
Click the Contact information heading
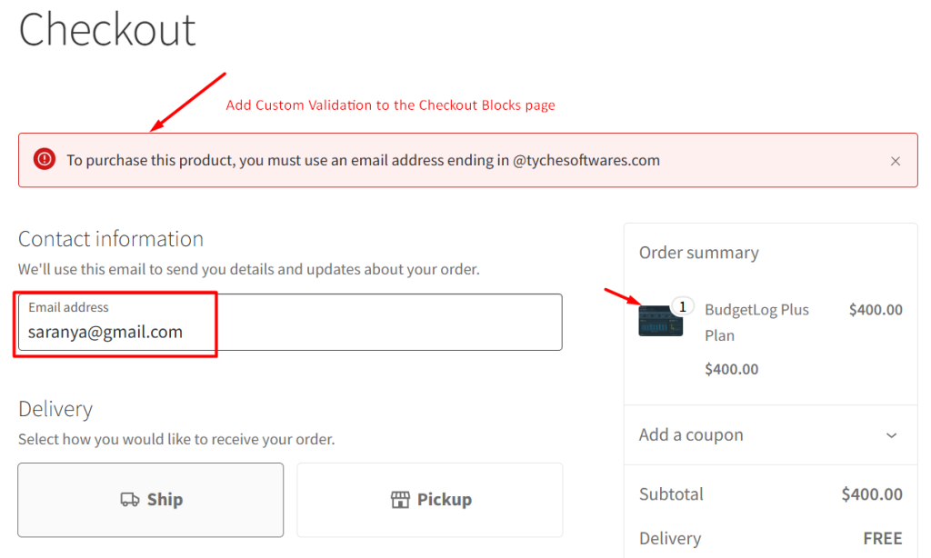pos(111,238)
